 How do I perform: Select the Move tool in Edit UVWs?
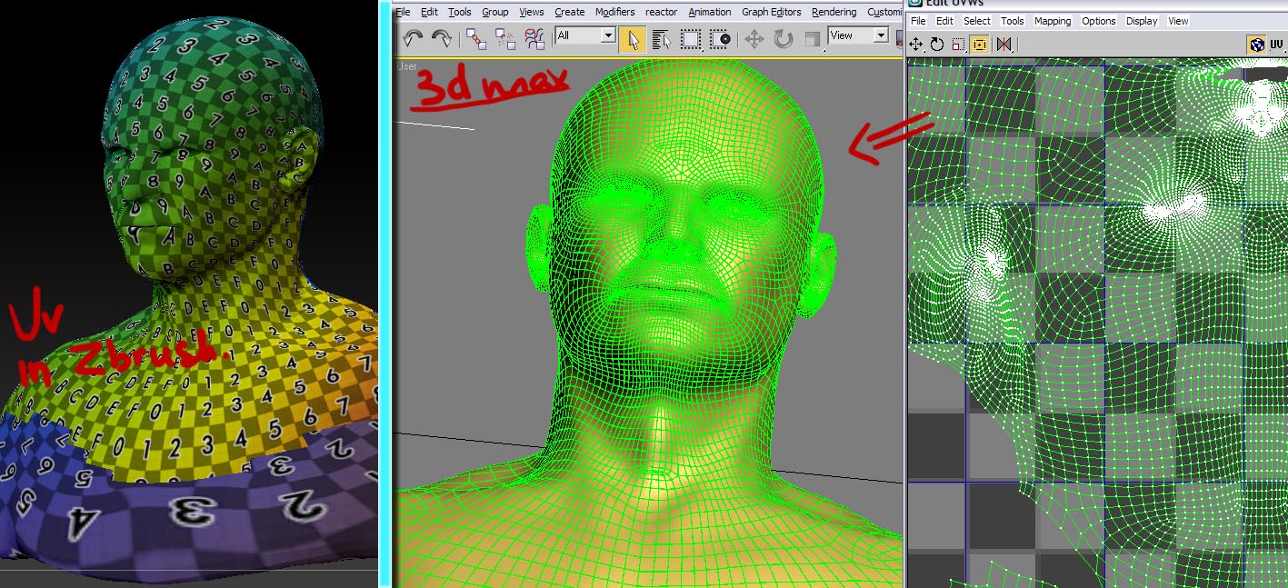916,44
